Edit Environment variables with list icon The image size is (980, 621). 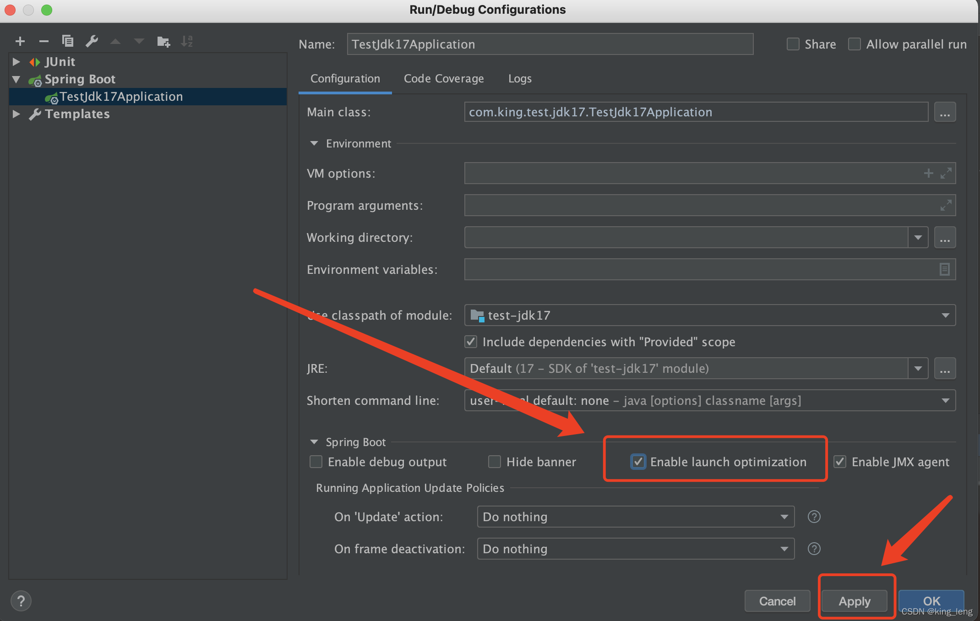945,269
